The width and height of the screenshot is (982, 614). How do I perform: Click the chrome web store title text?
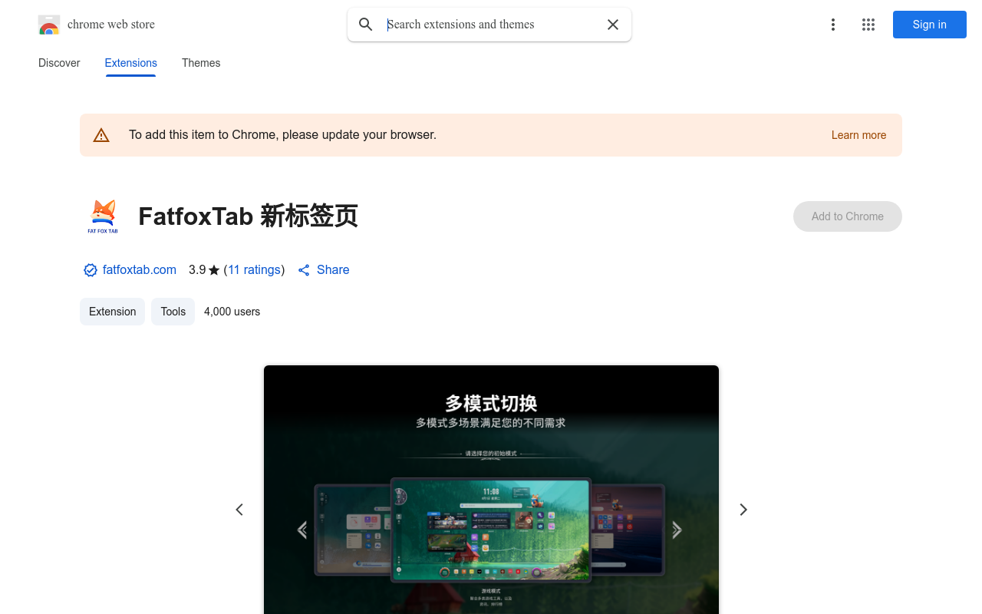click(111, 25)
